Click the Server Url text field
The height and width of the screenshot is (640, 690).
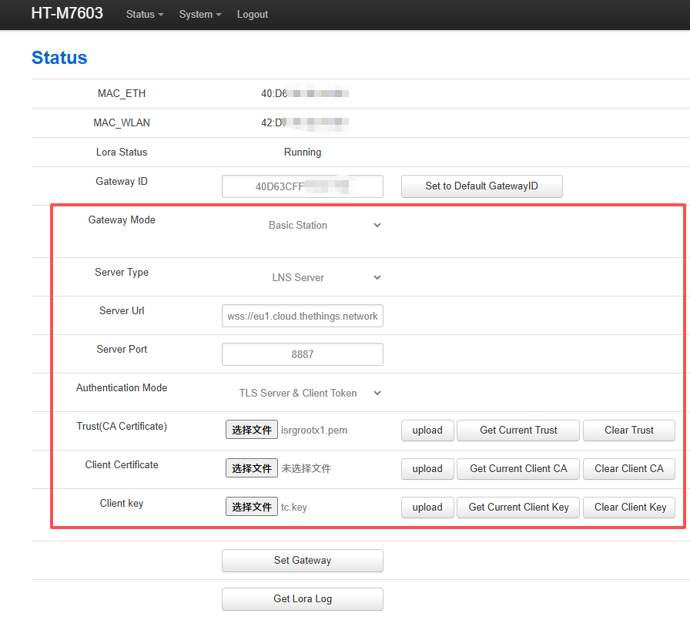pyautogui.click(x=302, y=316)
